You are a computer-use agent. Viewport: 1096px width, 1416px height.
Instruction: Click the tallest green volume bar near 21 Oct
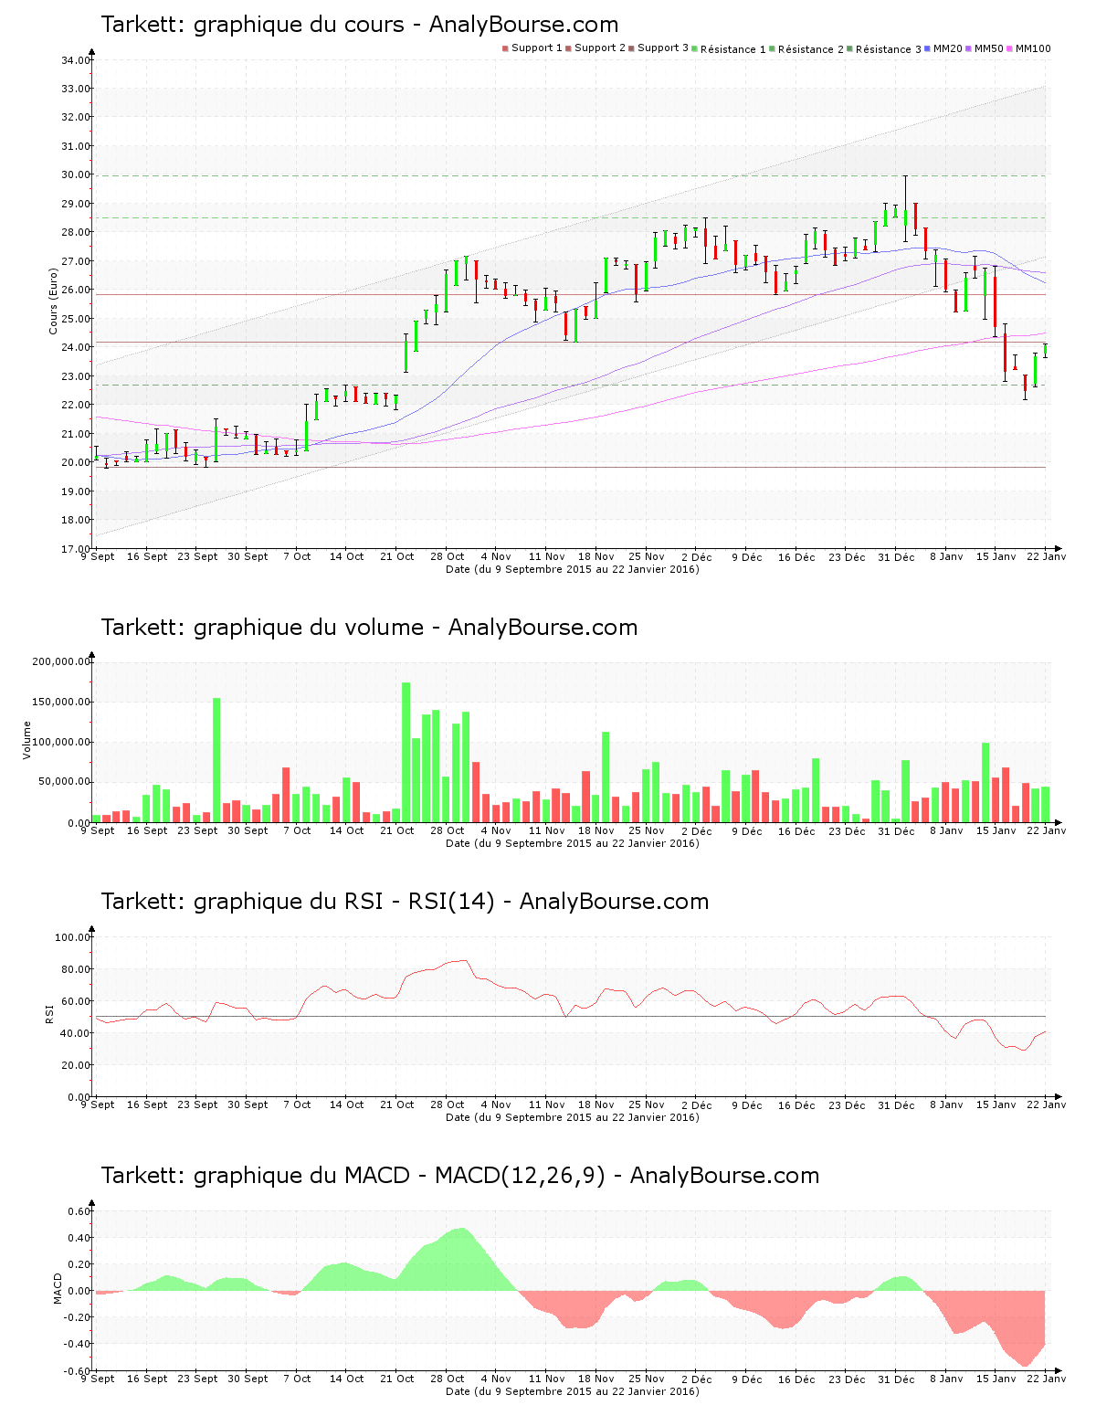406,753
